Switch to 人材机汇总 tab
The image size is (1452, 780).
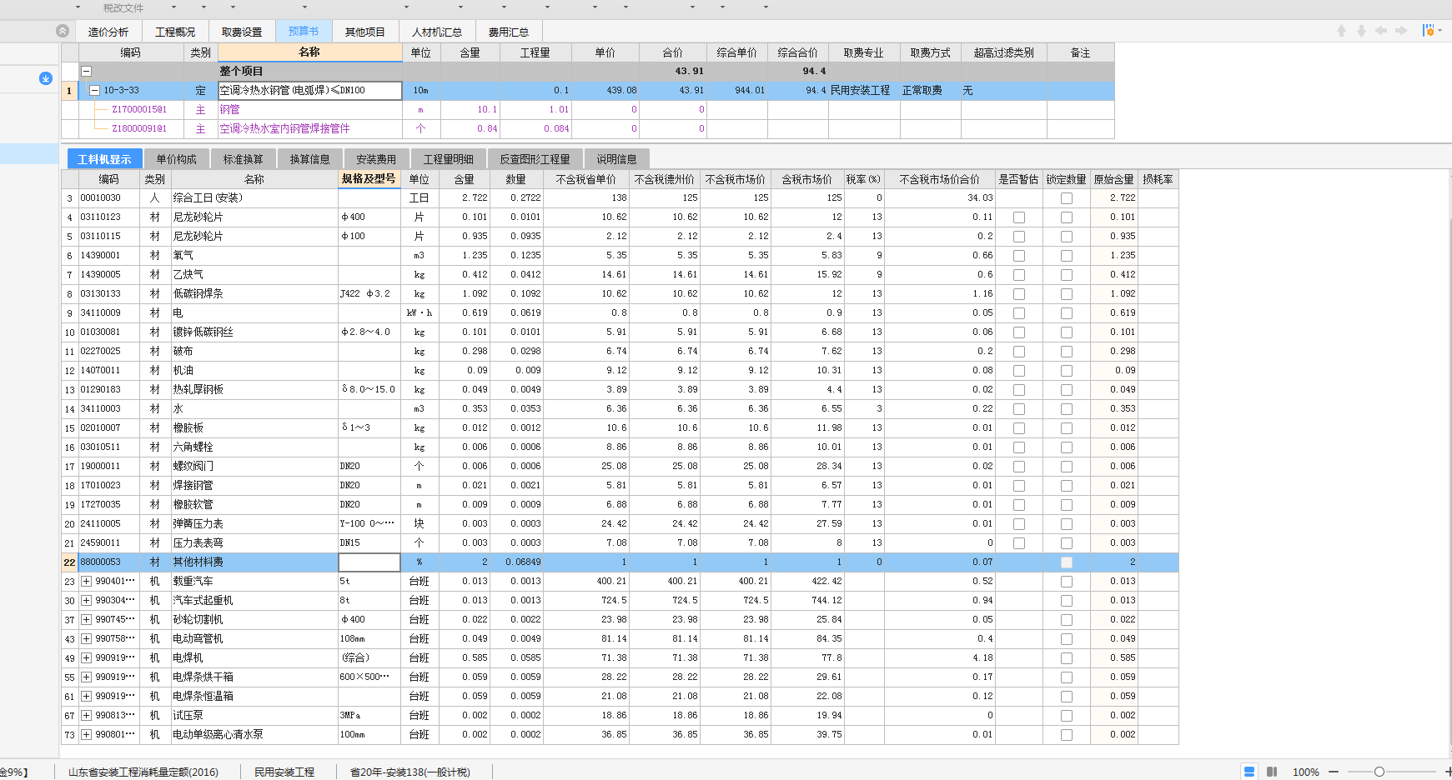[437, 32]
